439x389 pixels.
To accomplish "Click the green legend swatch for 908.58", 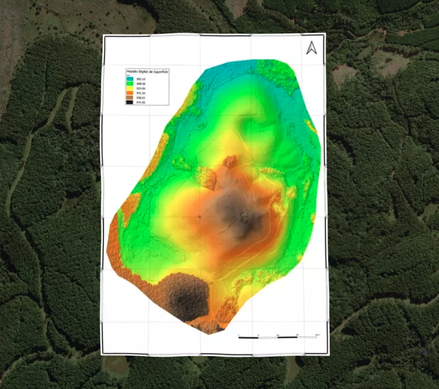I will 130,84.
